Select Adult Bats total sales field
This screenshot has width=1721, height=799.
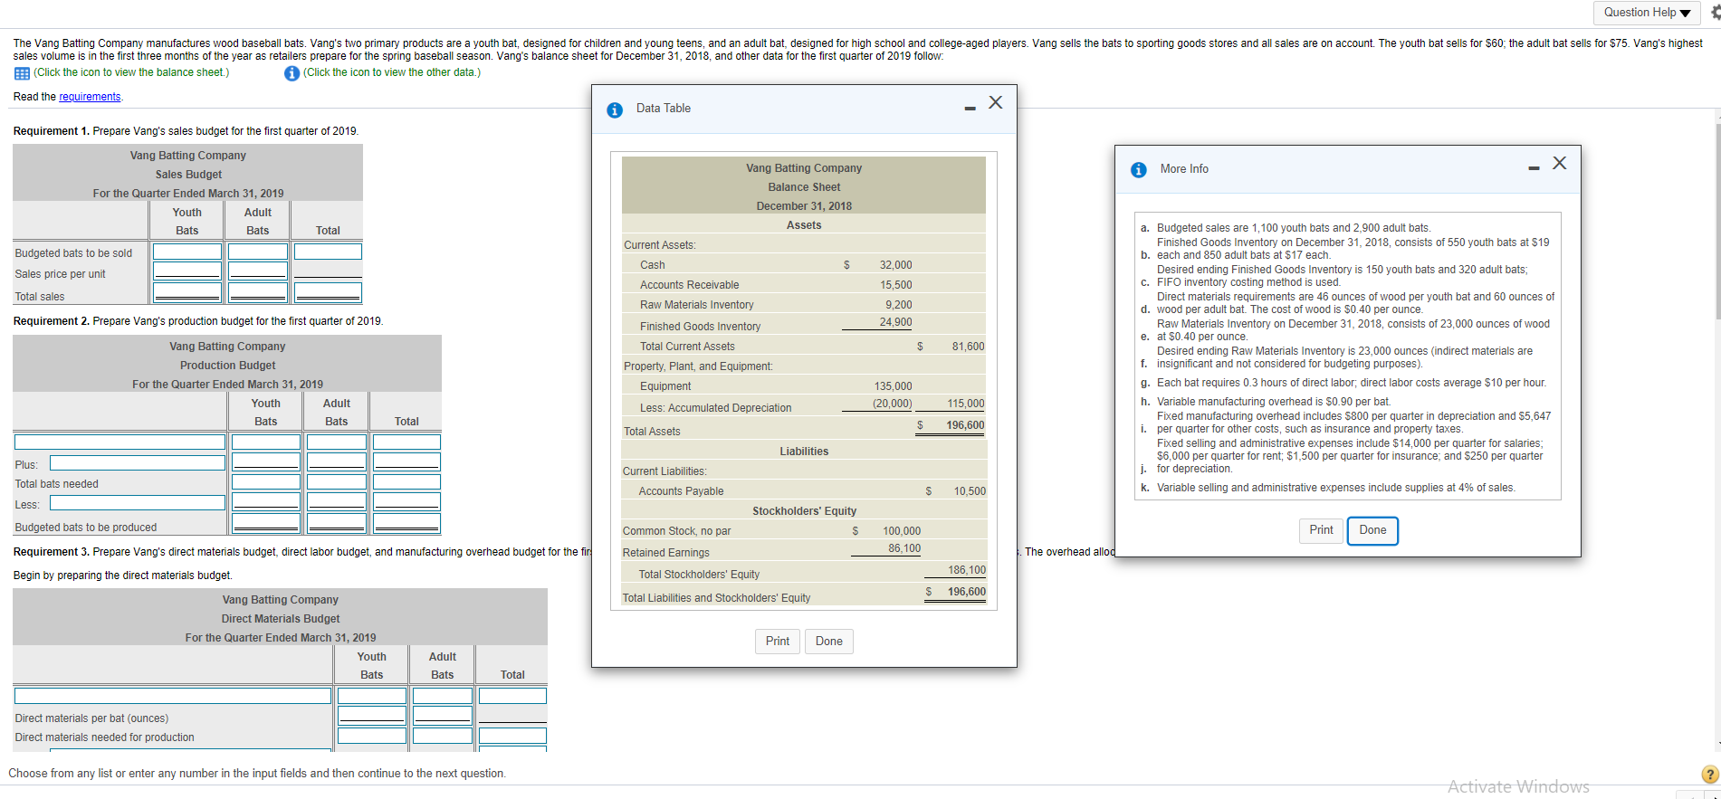pos(258,291)
